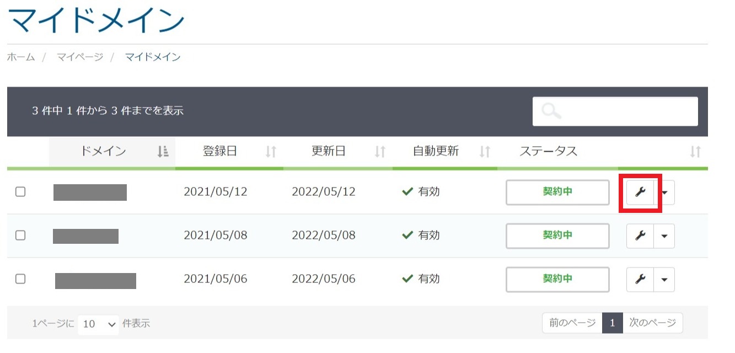Click the 契約中 status button on the top row

[x=557, y=191]
